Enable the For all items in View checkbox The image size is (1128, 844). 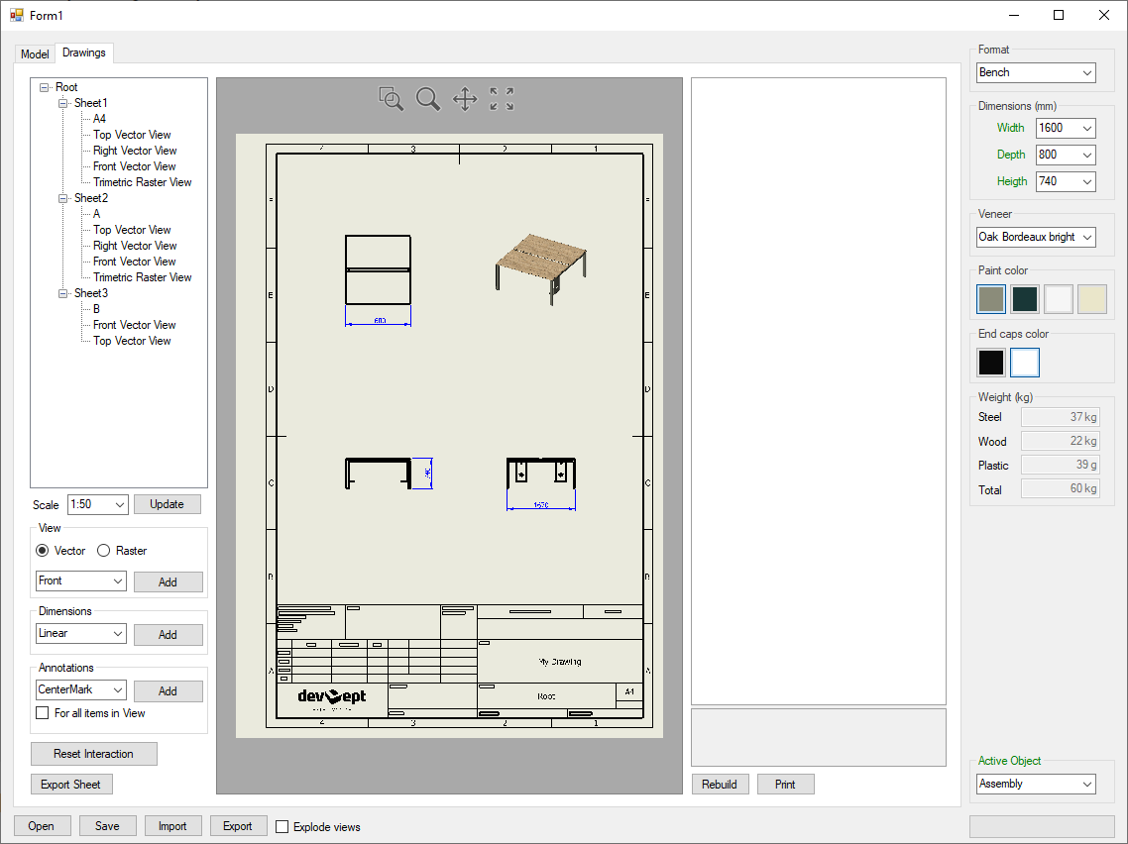click(x=43, y=713)
